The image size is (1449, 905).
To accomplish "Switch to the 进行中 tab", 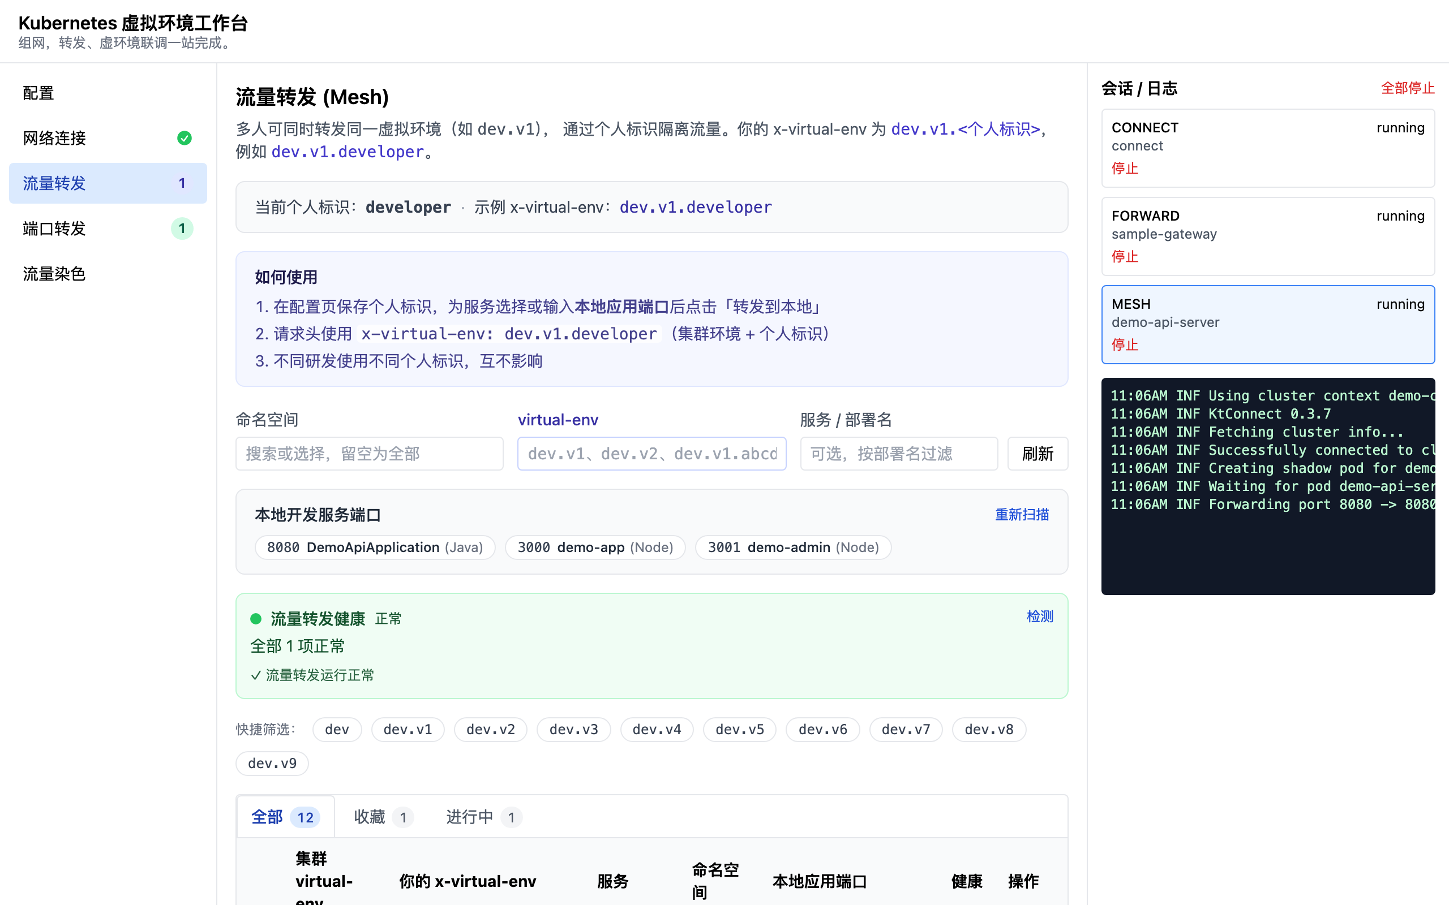I will coord(484,817).
